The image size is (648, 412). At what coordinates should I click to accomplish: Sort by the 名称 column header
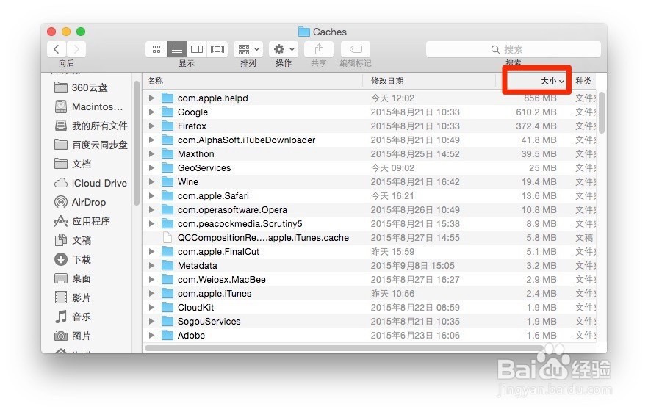pos(156,81)
